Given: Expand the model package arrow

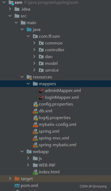Looking at the screenshot, I should [x=34, y=63].
